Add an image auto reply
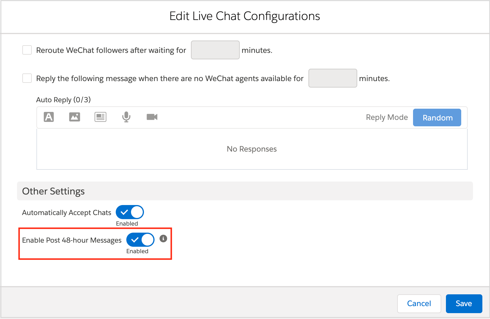490x319 pixels. 75,117
